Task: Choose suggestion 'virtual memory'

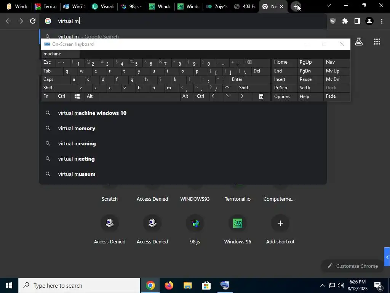Action: pos(183,128)
